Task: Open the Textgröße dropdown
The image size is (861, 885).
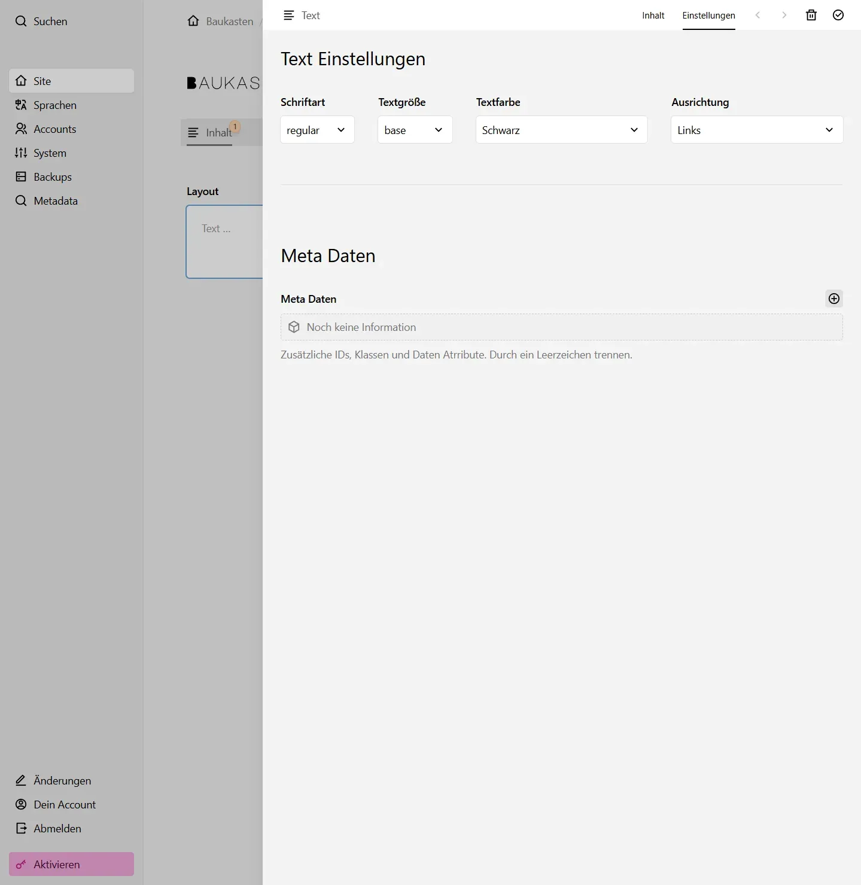Action: 414,129
